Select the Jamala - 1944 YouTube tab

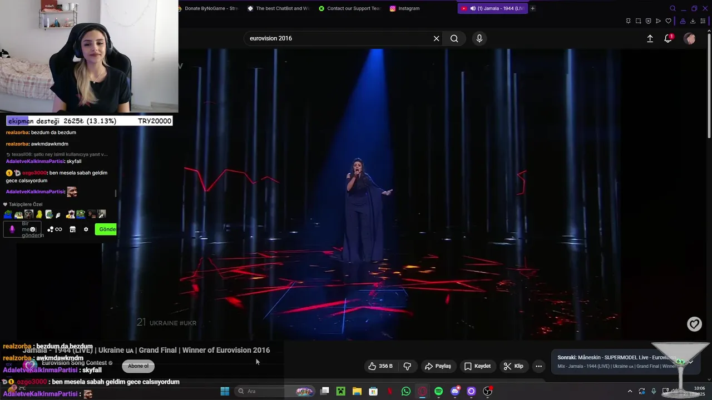(x=492, y=8)
